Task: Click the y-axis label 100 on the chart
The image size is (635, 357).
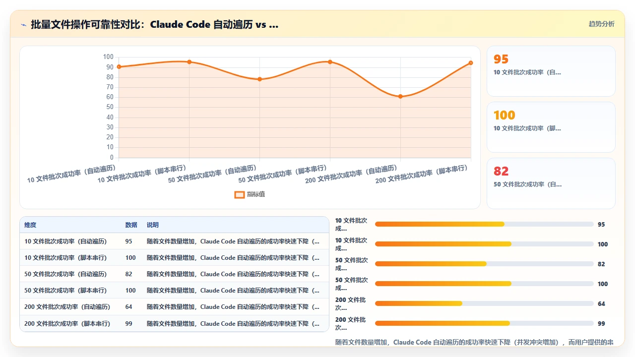Action: [x=108, y=57]
